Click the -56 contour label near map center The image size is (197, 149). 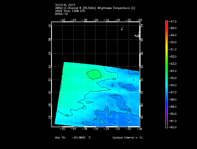pyautogui.click(x=114, y=79)
